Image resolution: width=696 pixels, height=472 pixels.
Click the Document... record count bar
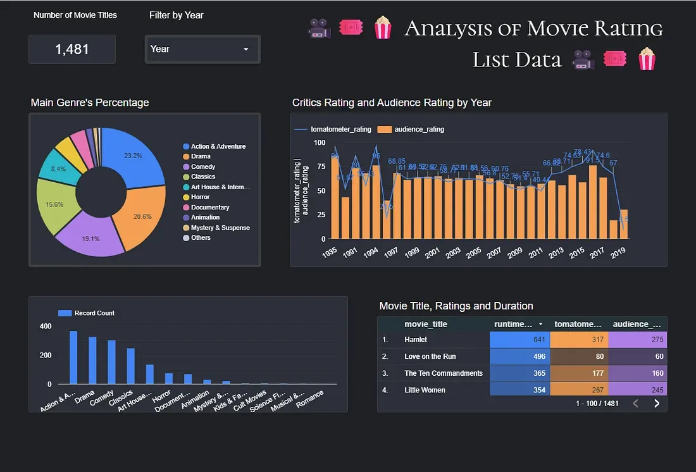(188, 379)
